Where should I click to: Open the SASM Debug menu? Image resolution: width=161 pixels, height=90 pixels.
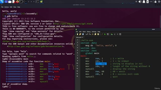coord(89,32)
